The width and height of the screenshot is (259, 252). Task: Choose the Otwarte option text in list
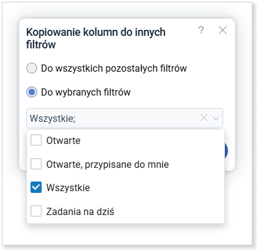63,140
